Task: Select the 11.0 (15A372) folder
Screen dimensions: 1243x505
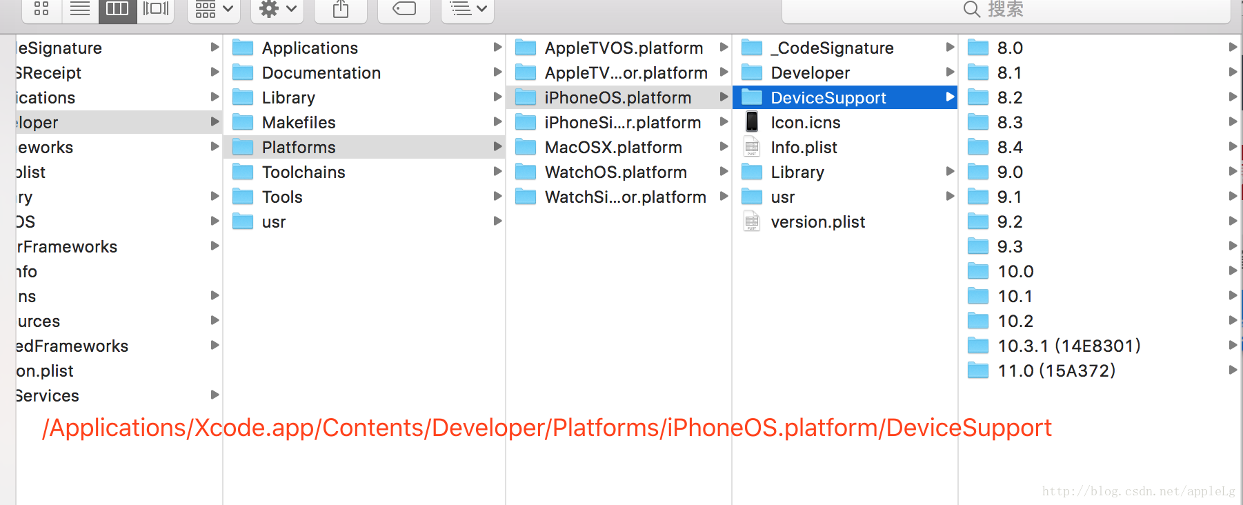Action: [1100, 370]
